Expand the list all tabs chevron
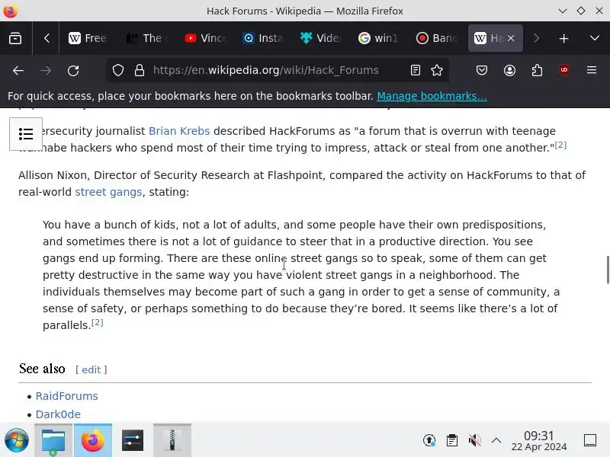The height and width of the screenshot is (457, 610). 595,38
